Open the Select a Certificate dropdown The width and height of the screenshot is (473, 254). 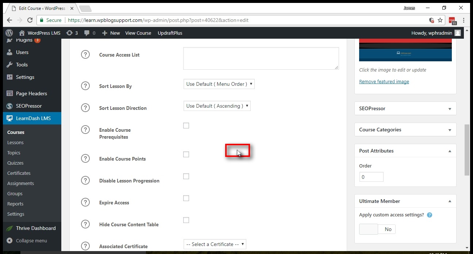pyautogui.click(x=215, y=244)
